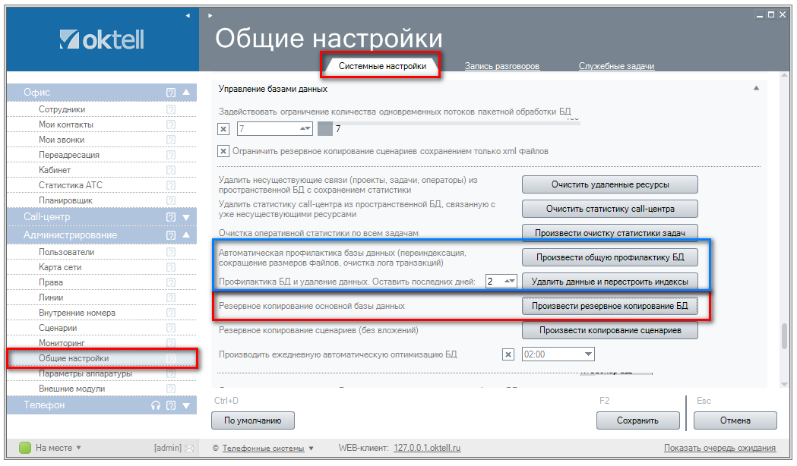Click help icon in Администрирование header

171,235
